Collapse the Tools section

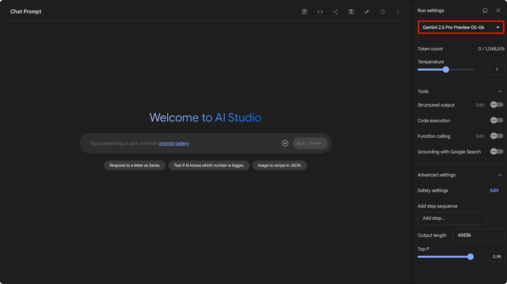pos(500,92)
